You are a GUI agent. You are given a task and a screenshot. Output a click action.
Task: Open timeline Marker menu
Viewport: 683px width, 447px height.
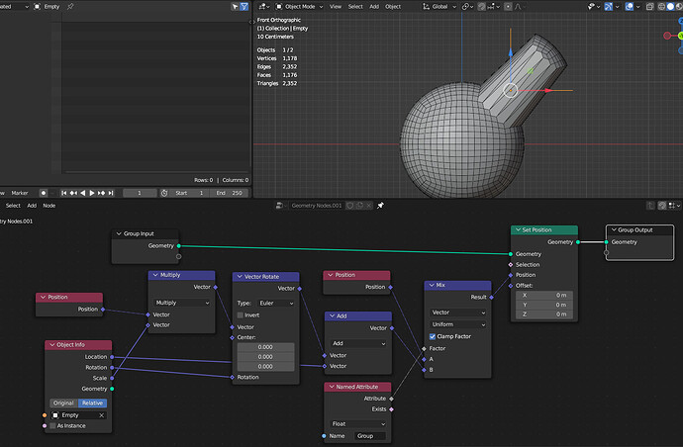20,193
